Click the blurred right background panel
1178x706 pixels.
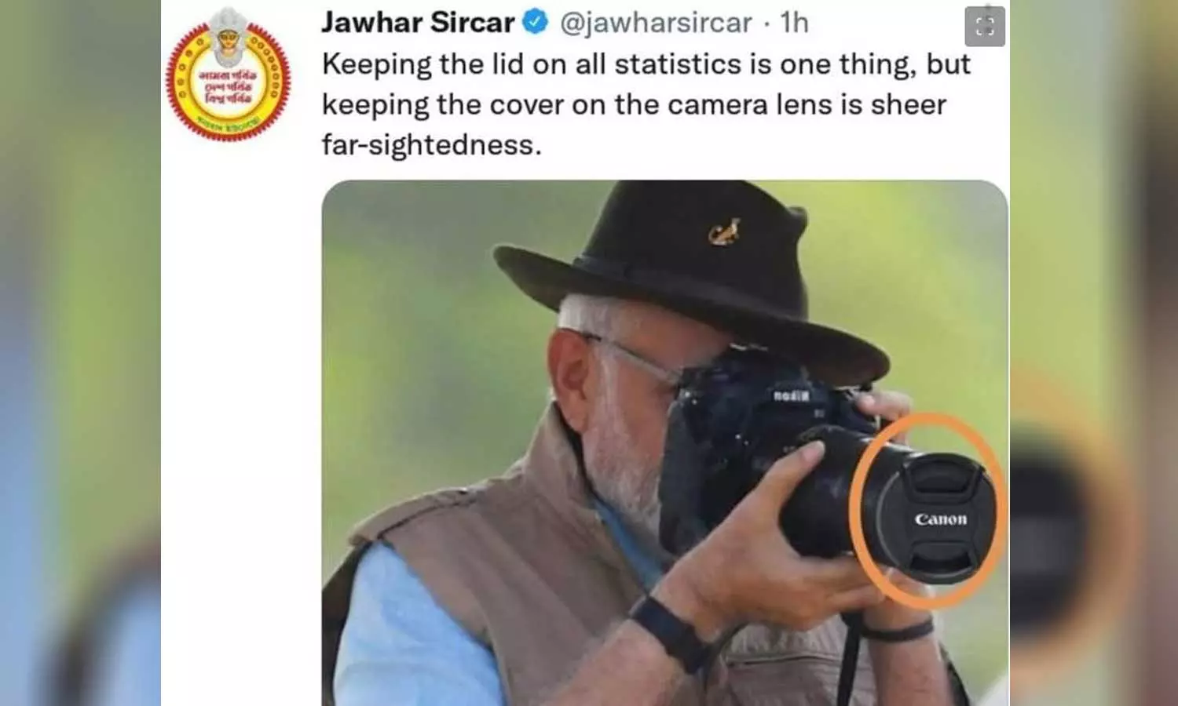coord(1094,353)
